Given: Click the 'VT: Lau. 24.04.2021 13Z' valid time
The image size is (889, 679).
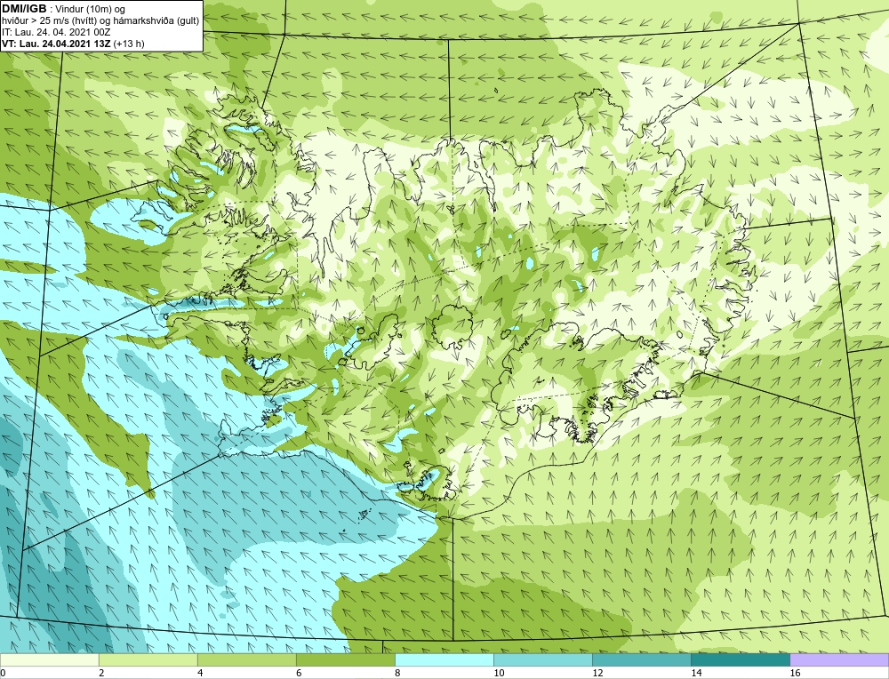Looking at the screenshot, I should [56, 43].
